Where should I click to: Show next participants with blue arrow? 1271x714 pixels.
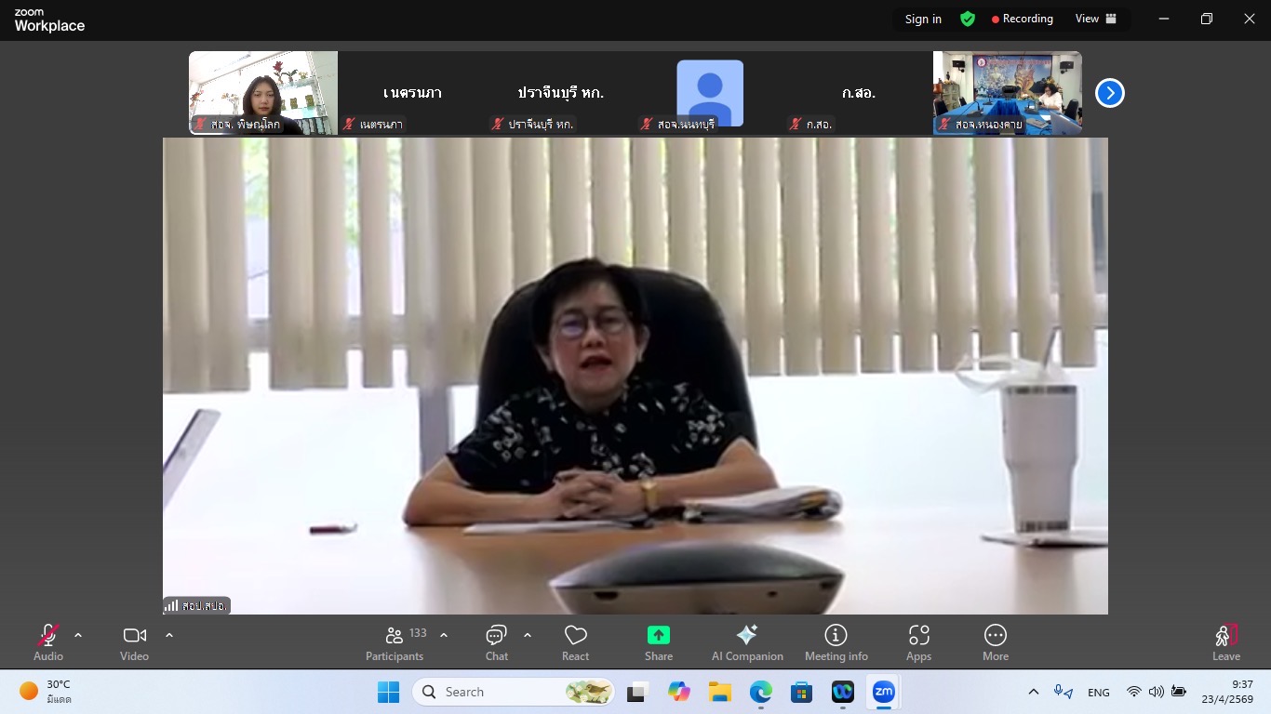1109,93
